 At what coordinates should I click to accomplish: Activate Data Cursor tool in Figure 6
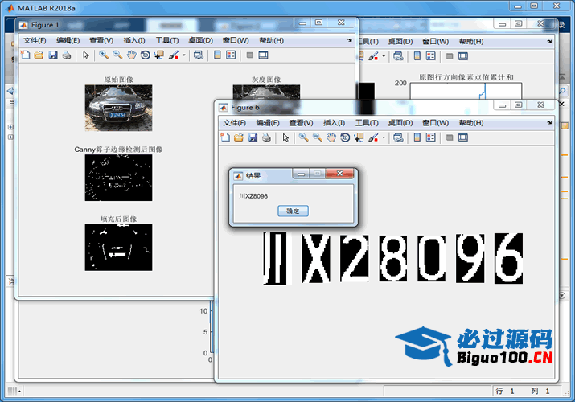click(359, 137)
